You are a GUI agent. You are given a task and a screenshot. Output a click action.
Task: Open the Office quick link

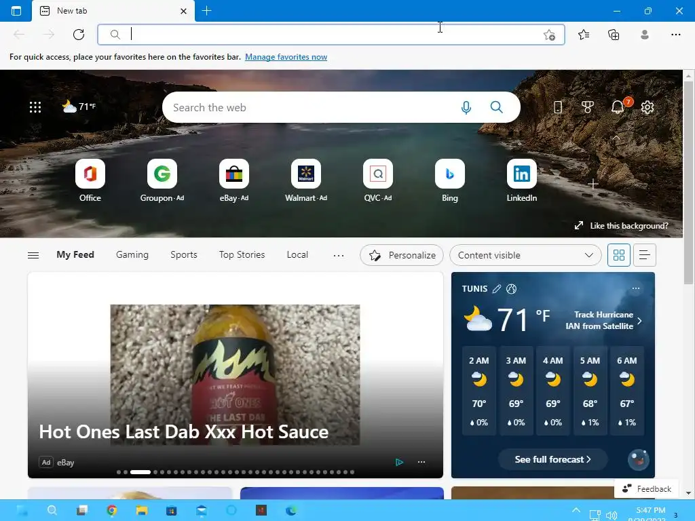point(90,180)
